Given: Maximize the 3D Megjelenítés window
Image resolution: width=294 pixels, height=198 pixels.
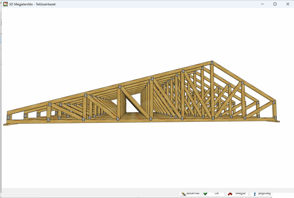Looking at the screenshot, I should pos(275,4).
